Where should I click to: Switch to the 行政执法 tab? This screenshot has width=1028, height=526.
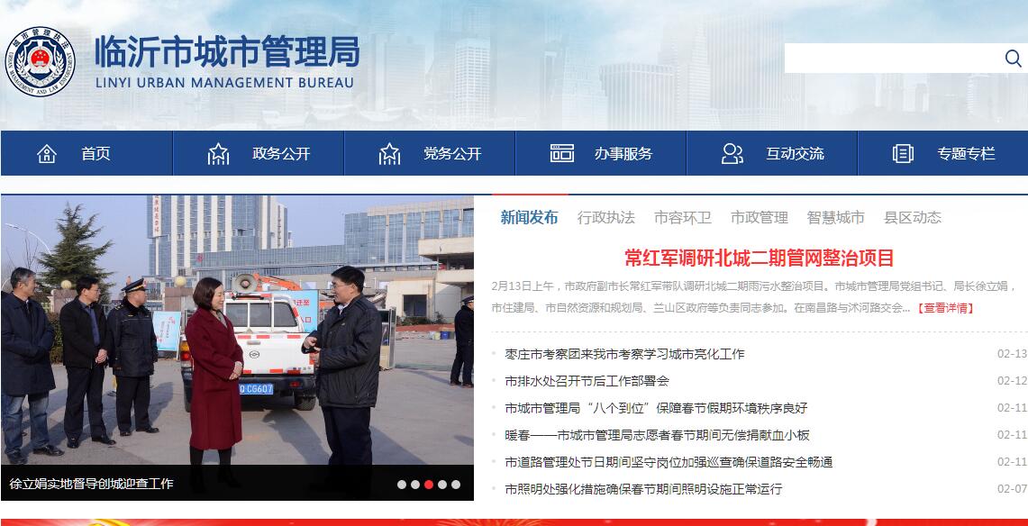[605, 217]
